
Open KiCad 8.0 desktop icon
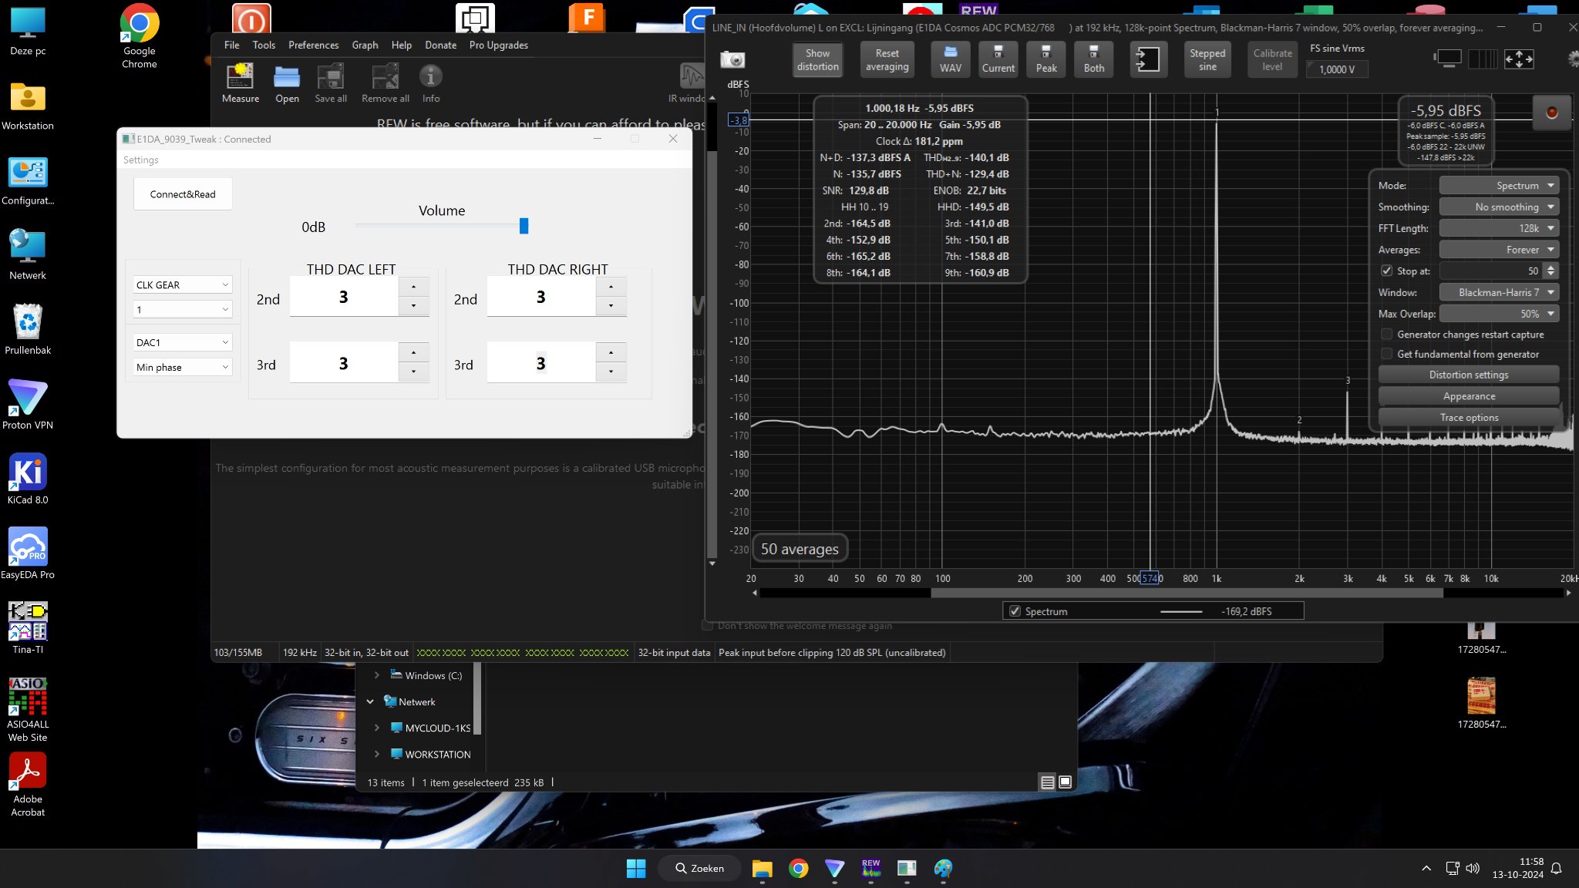click(x=28, y=479)
